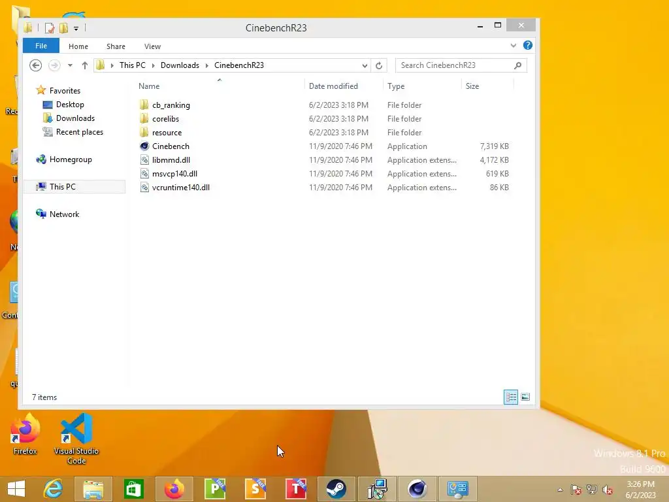This screenshot has width=669, height=502.
Task: Open the installer icon on the taskbar
Action: click(x=377, y=489)
